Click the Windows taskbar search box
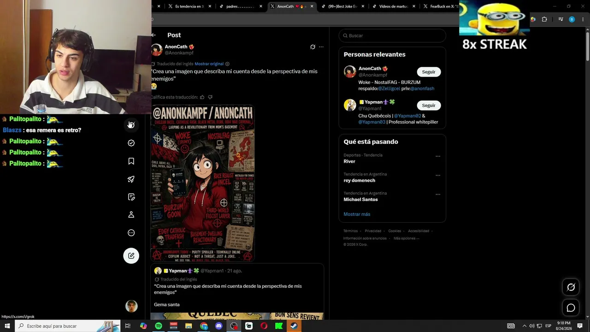The height and width of the screenshot is (332, 590). click(x=68, y=326)
